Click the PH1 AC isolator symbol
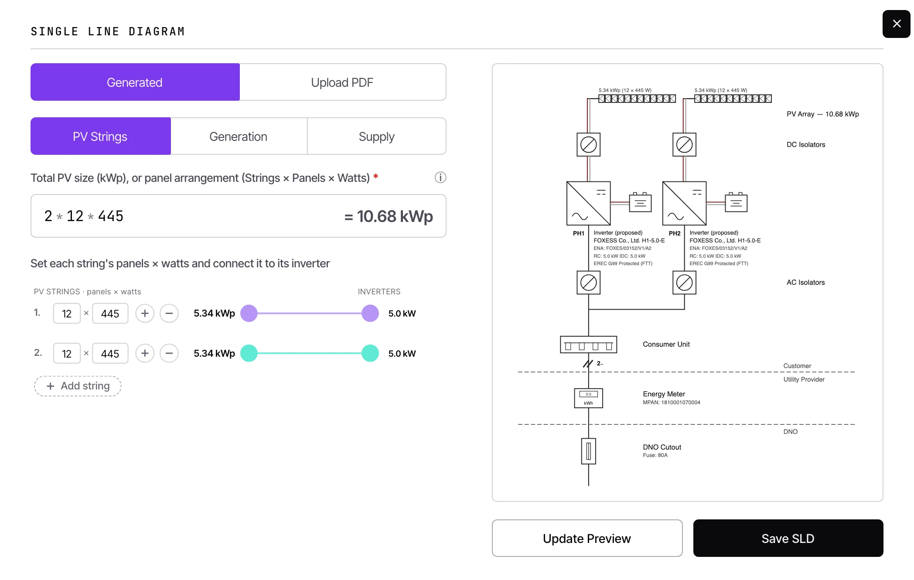 (588, 283)
